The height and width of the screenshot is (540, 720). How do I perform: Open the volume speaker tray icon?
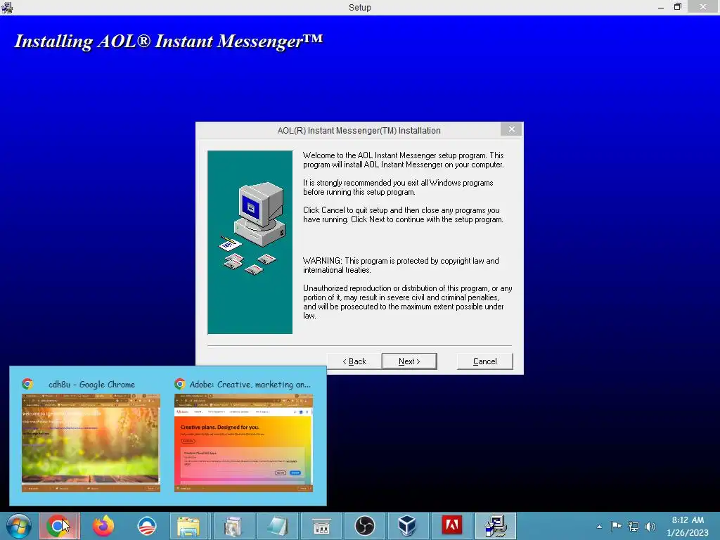click(650, 526)
